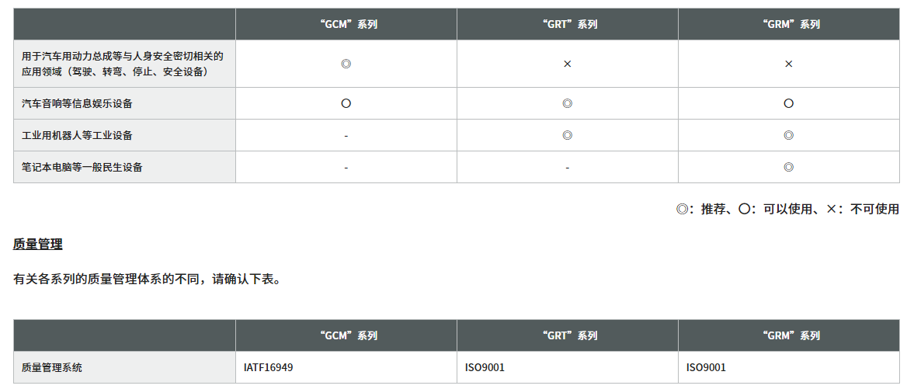
Task: Click the cross symbol under GRM for powertrain row
Action: click(x=788, y=64)
